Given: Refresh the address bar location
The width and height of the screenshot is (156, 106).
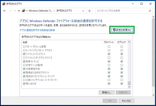Looking at the screenshot, I should tap(89, 11).
